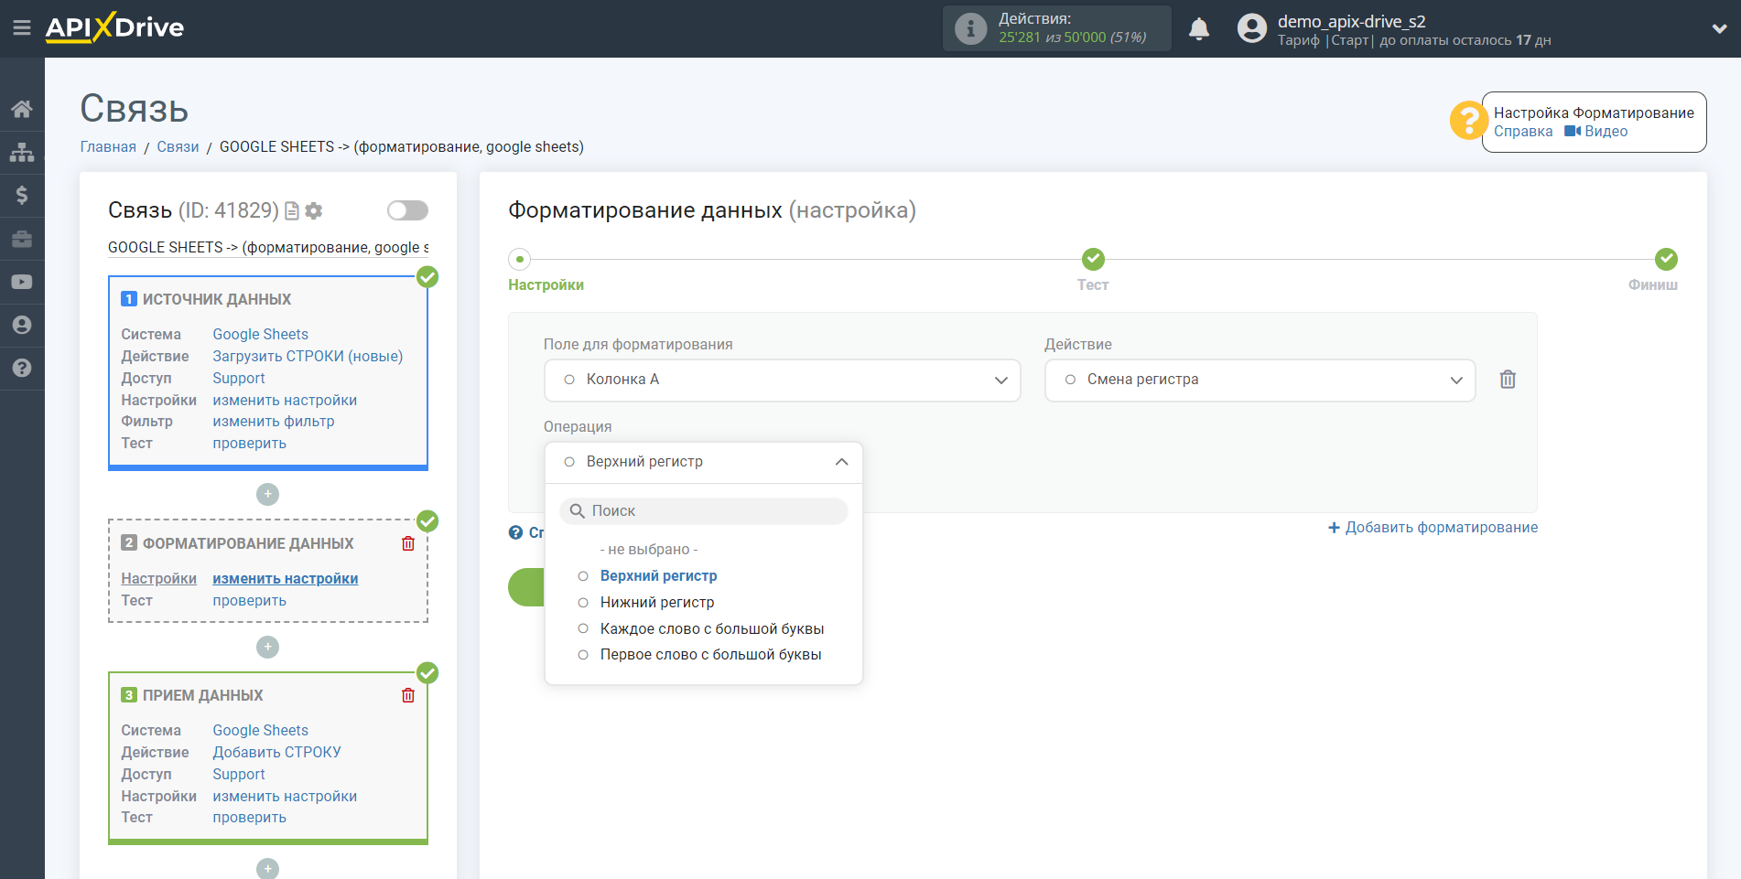Go to the Финиш step
The height and width of the screenshot is (879, 1741).
pyautogui.click(x=1652, y=284)
